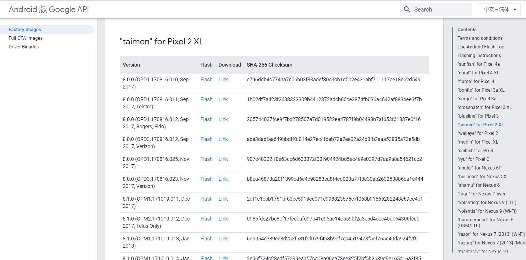Open Driver Binaries in the sidebar
This screenshot has height=260, width=526.
pos(24,47)
